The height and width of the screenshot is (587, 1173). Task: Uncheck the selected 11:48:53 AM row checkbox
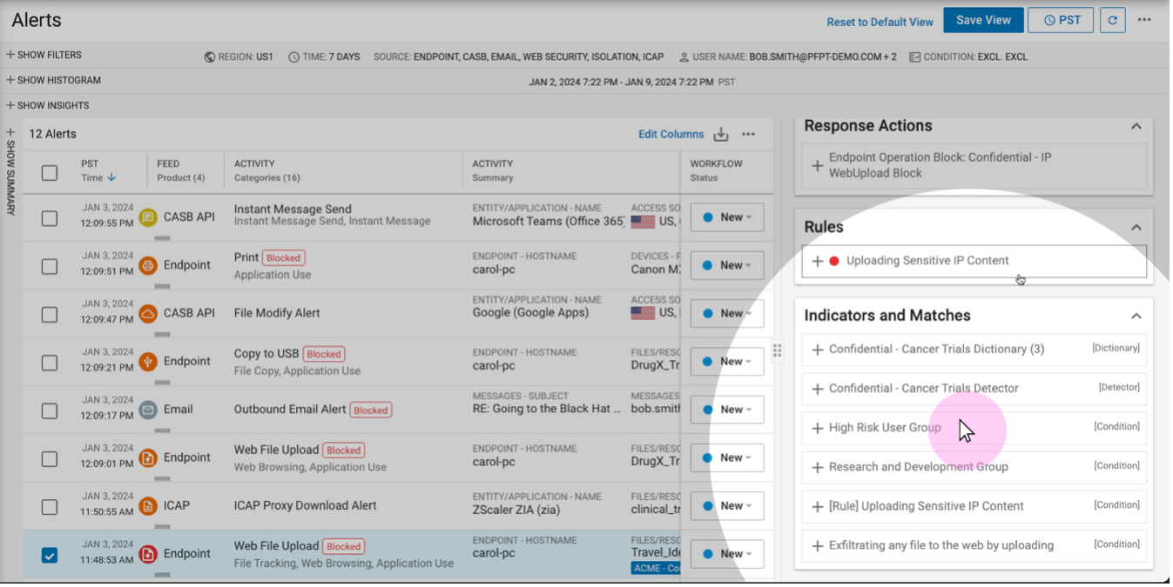[50, 554]
